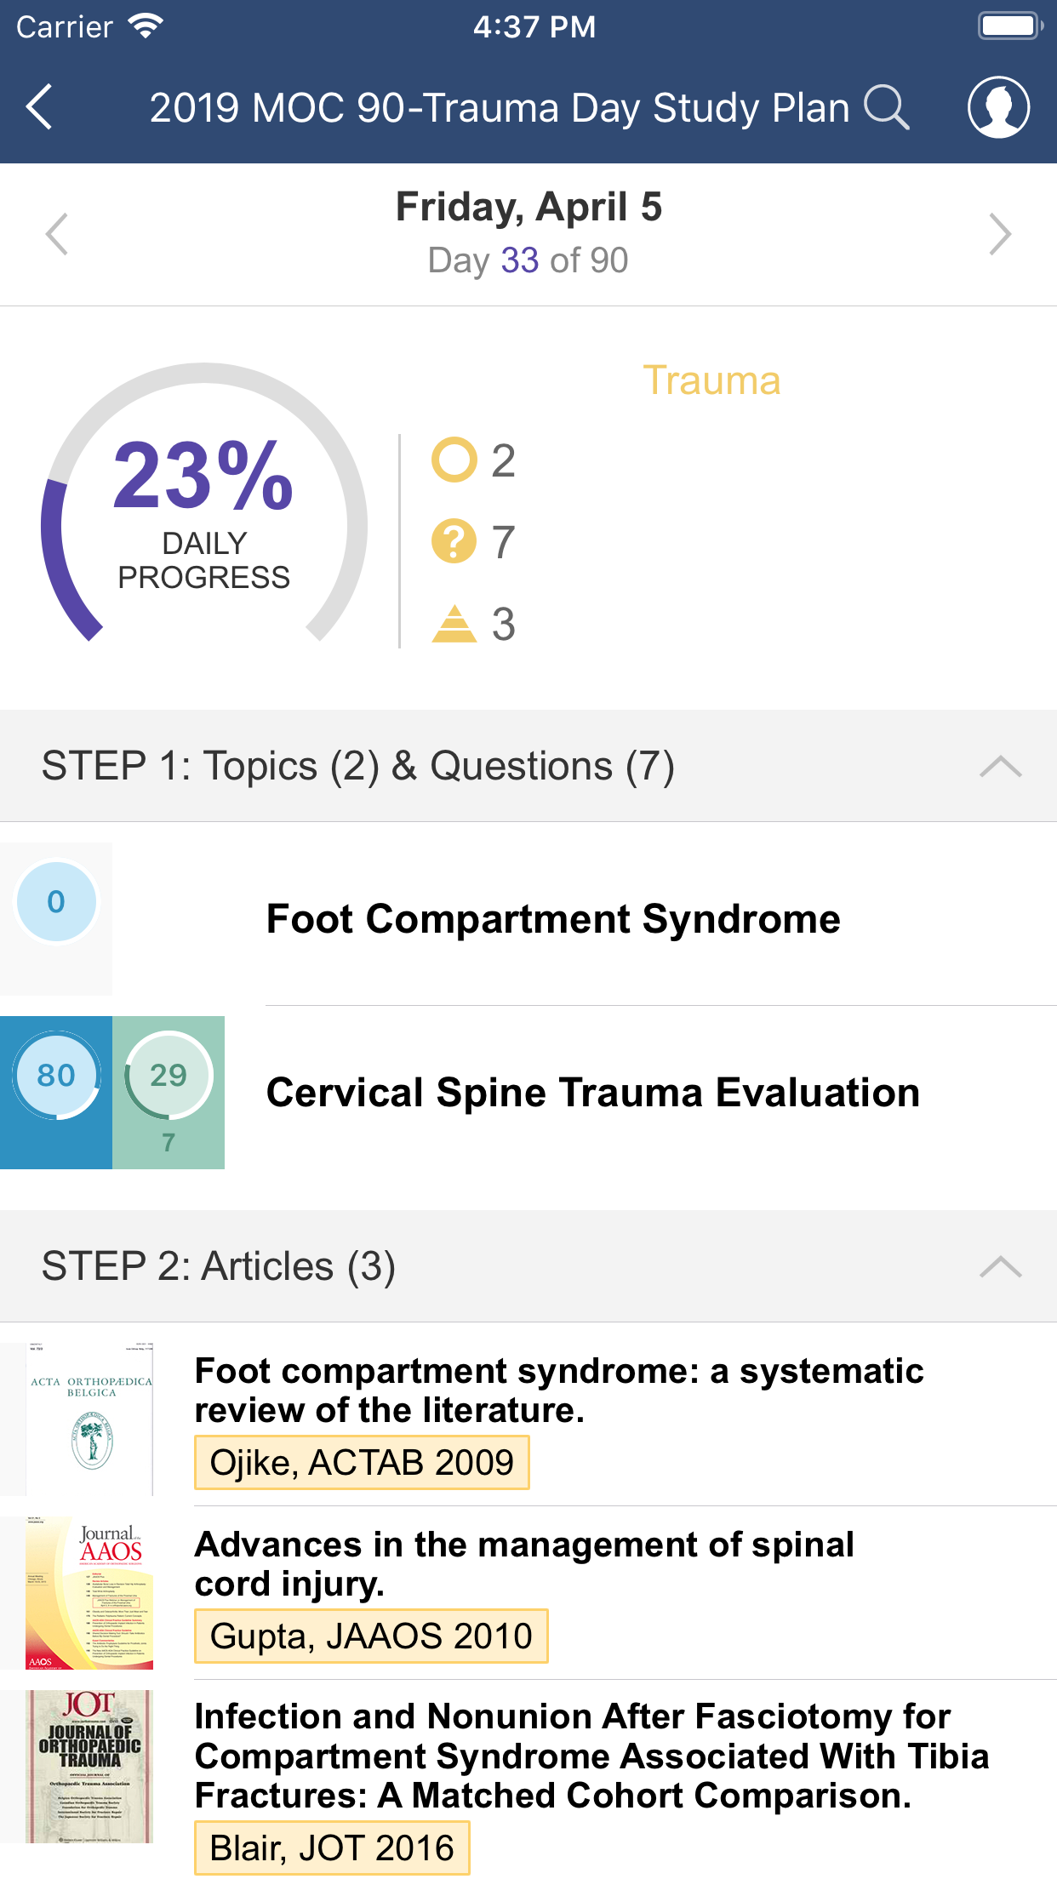This screenshot has height=1879, width=1057.
Task: Tap the 23% daily progress ring
Action: 204,511
